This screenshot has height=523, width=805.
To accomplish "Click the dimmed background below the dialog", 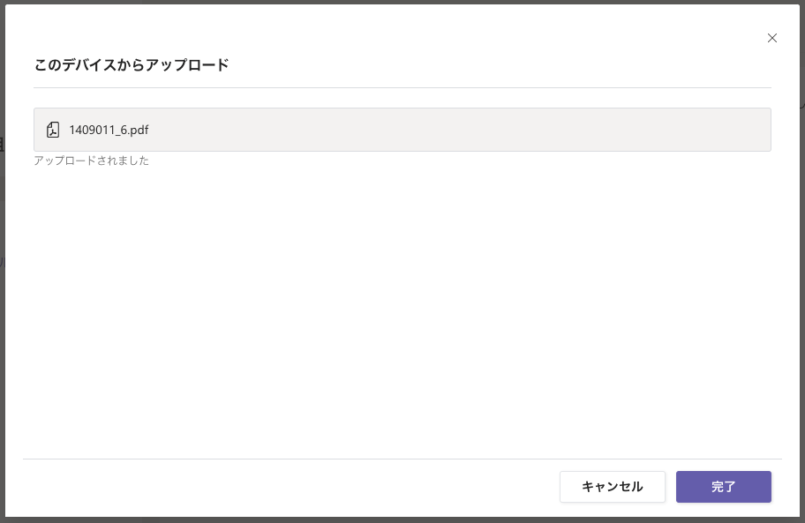I will pos(402,519).
